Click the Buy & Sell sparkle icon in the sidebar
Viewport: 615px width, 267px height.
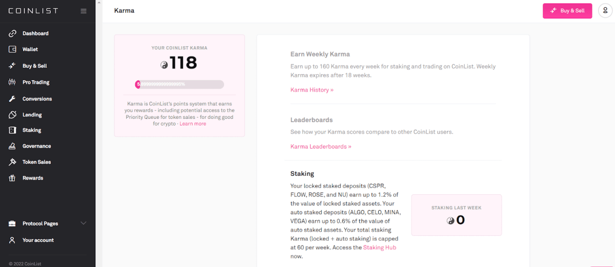click(x=12, y=66)
